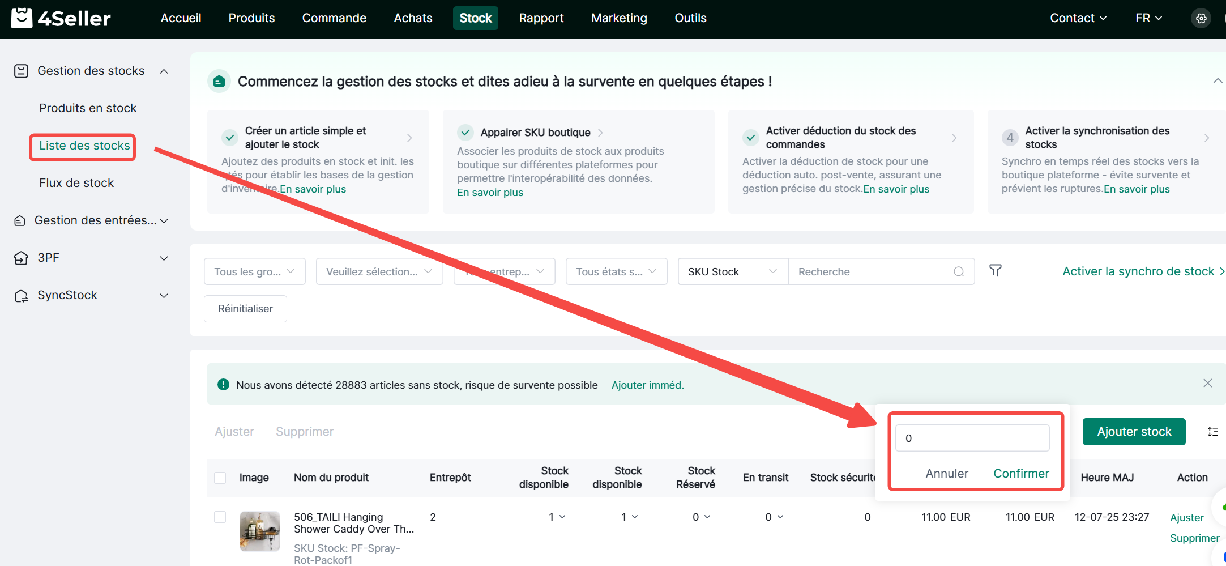Viewport: 1226px width, 566px height.
Task: Close the no-stock warning banner
Action: [1207, 384]
